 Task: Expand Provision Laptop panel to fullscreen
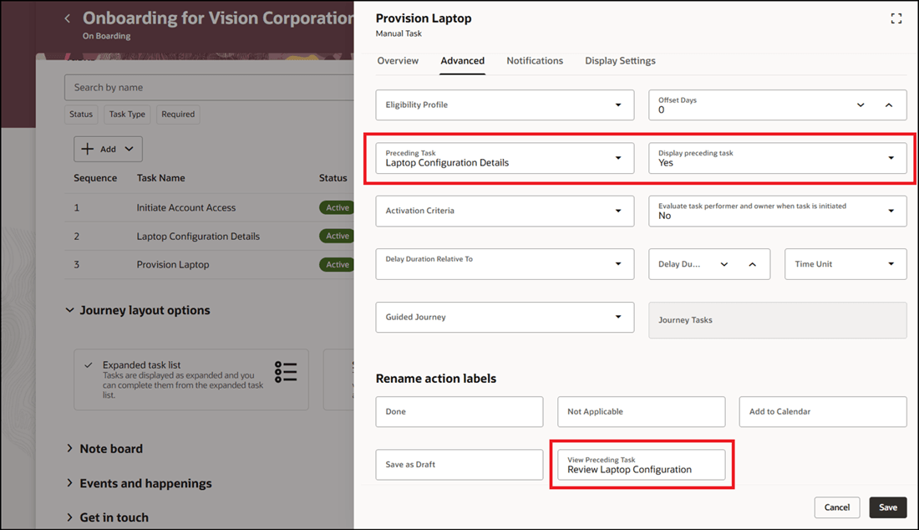pos(896,18)
